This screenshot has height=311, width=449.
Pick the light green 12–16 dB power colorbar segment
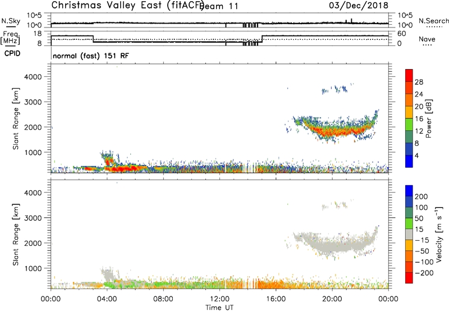(409, 125)
